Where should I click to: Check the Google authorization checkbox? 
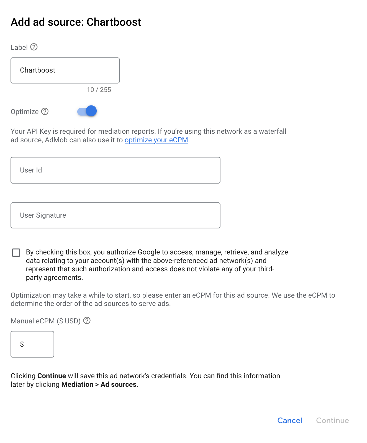click(x=16, y=253)
